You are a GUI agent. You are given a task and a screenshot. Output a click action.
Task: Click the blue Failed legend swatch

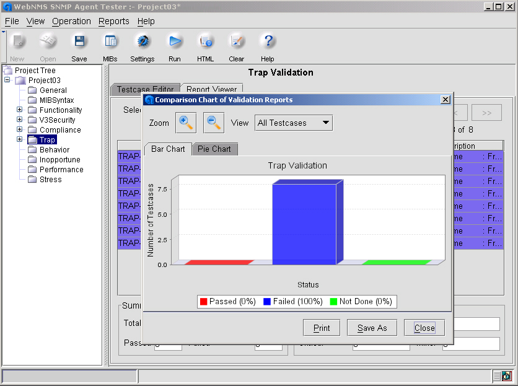pyautogui.click(x=267, y=301)
